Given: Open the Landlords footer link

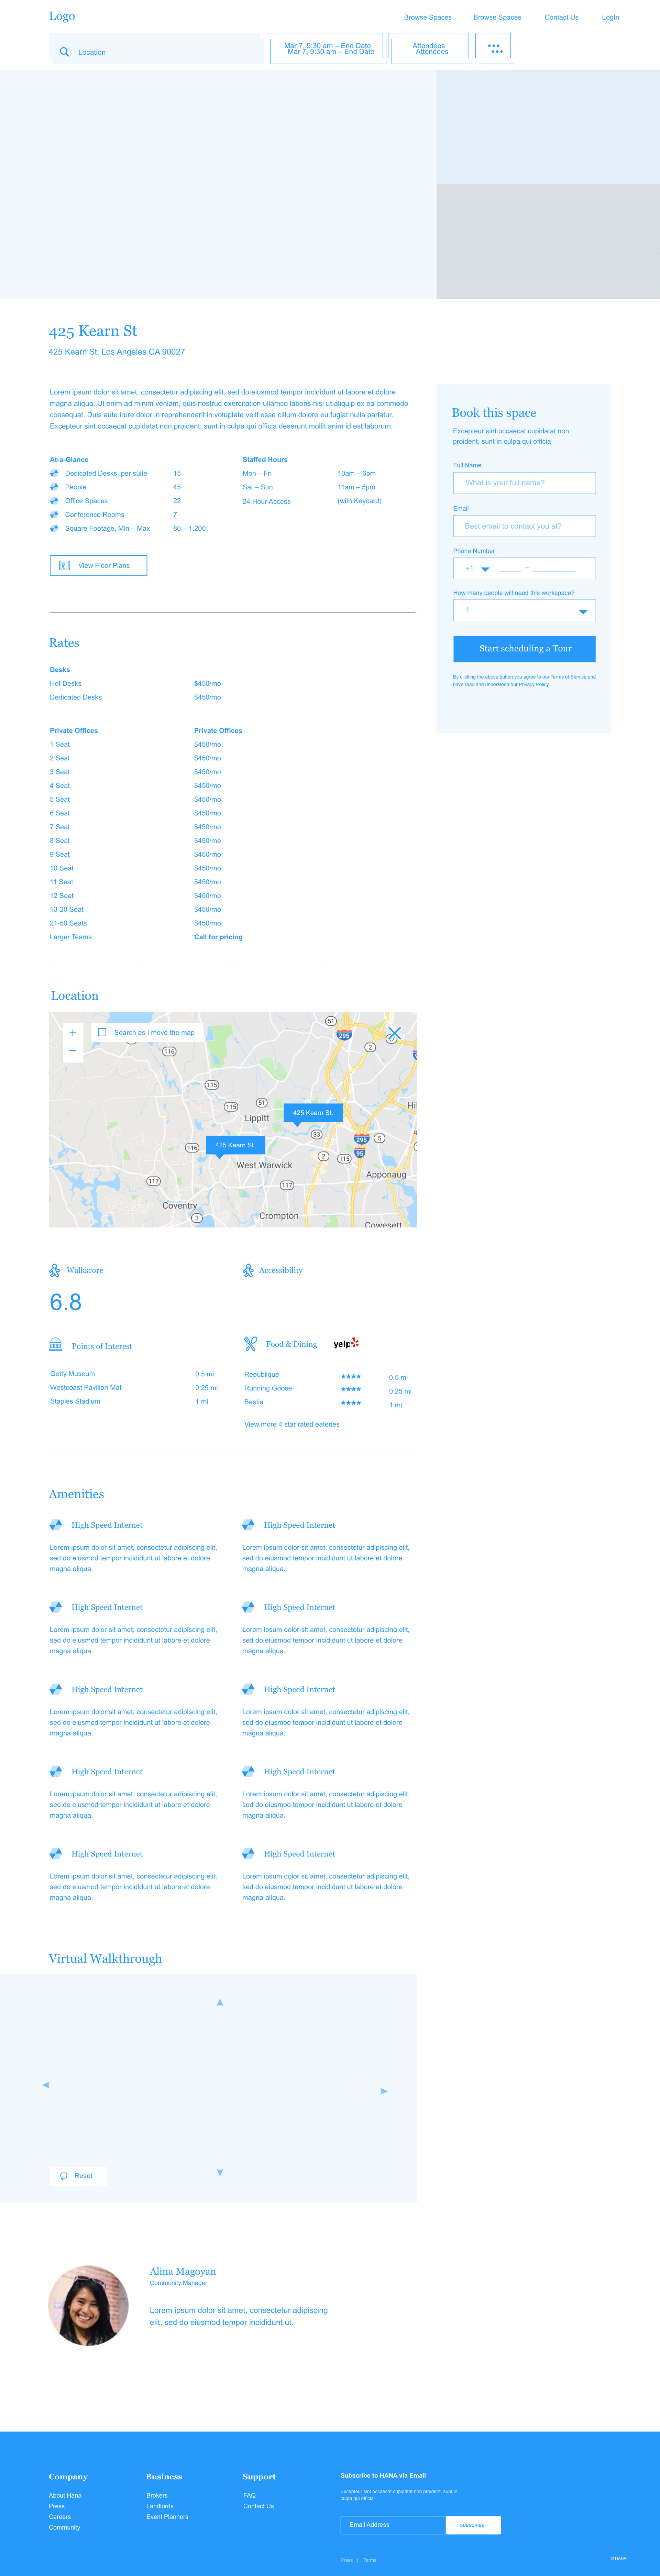Looking at the screenshot, I should click(160, 2506).
